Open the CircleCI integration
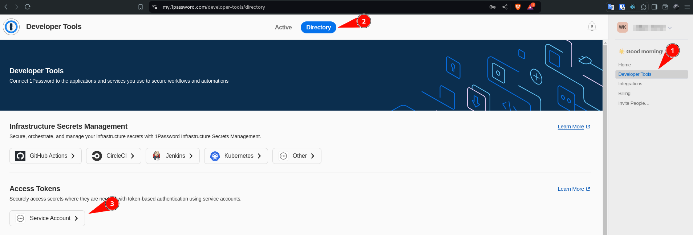 114,156
